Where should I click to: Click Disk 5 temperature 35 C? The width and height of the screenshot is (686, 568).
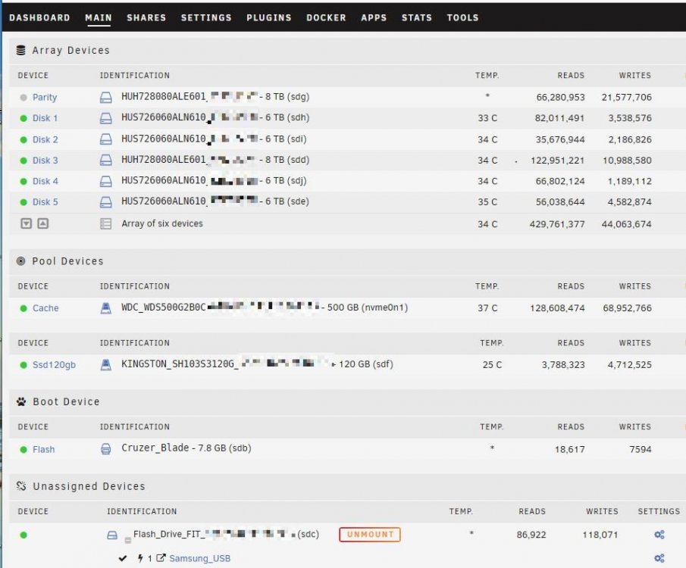pos(487,202)
